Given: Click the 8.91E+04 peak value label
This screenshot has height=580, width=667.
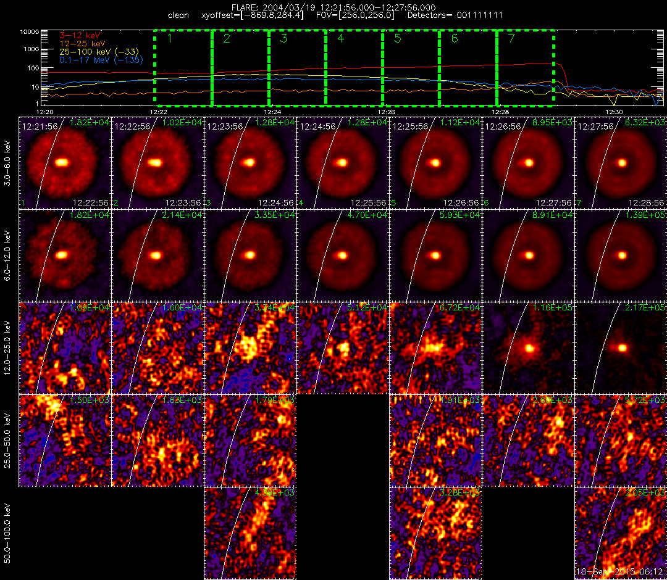Looking at the screenshot, I should 553,215.
